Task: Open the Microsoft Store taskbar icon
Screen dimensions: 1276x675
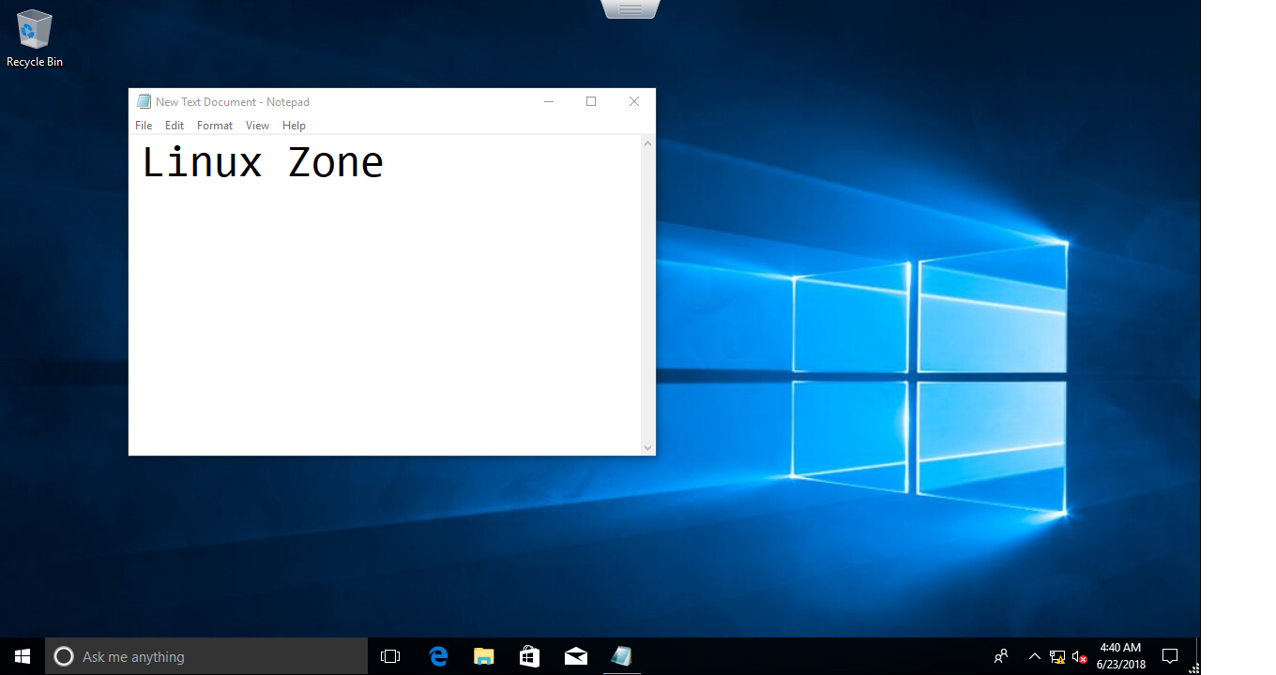Action: [x=529, y=656]
